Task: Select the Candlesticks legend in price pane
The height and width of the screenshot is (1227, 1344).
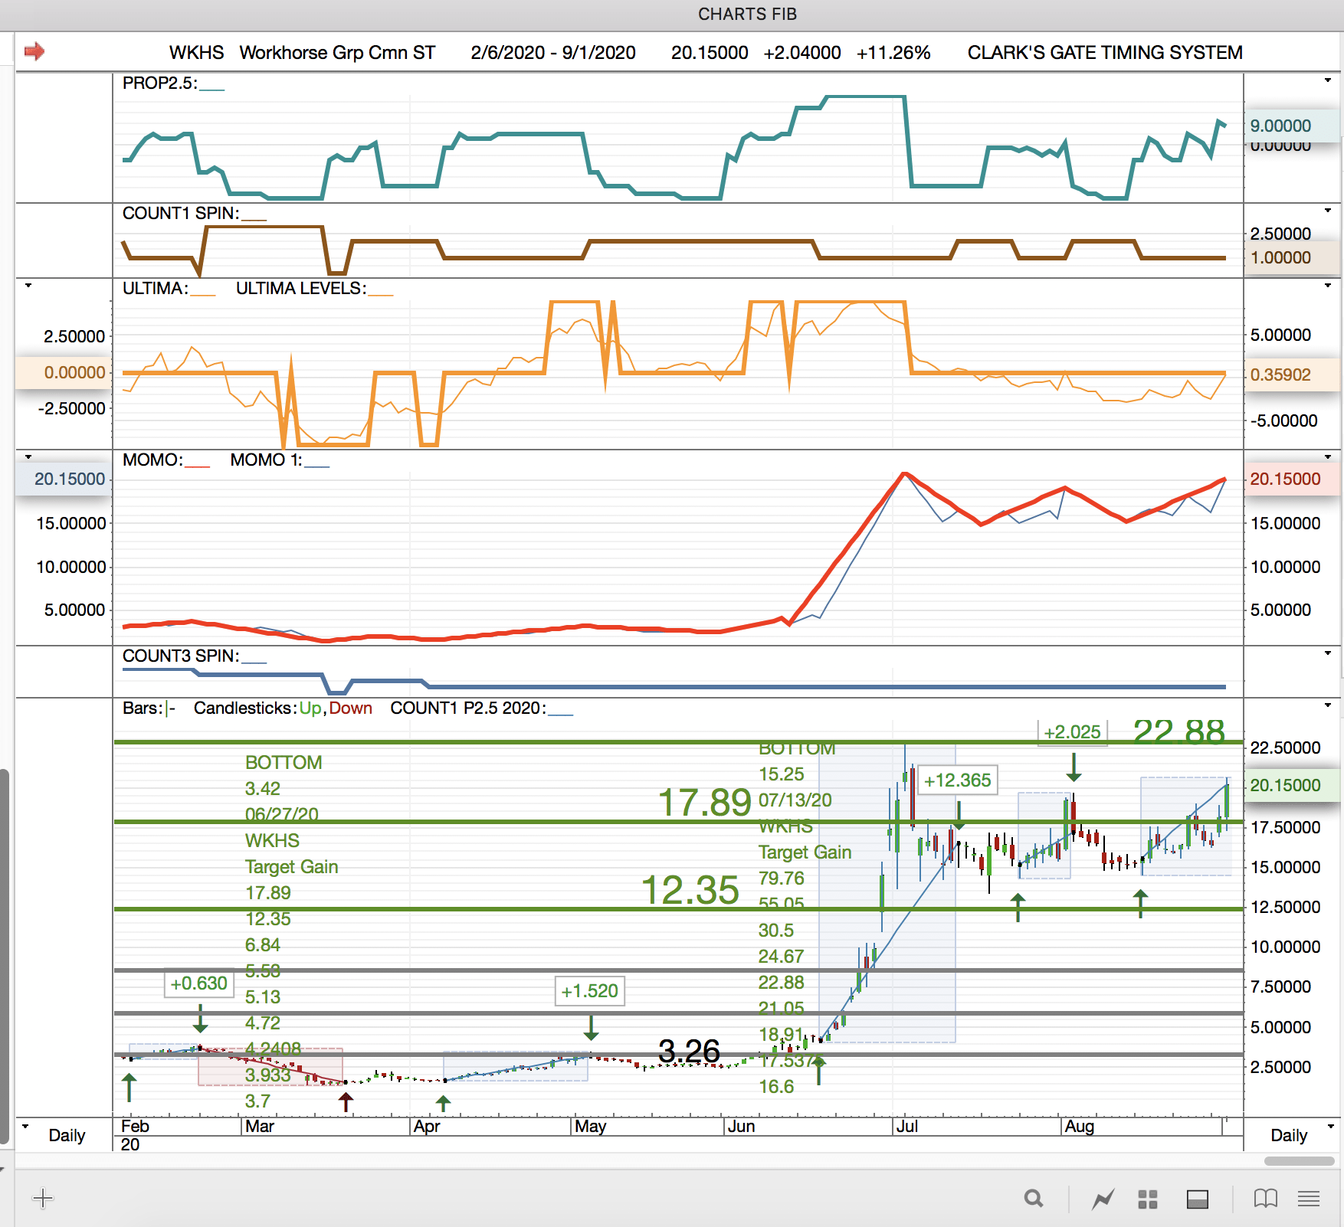Action: [244, 708]
